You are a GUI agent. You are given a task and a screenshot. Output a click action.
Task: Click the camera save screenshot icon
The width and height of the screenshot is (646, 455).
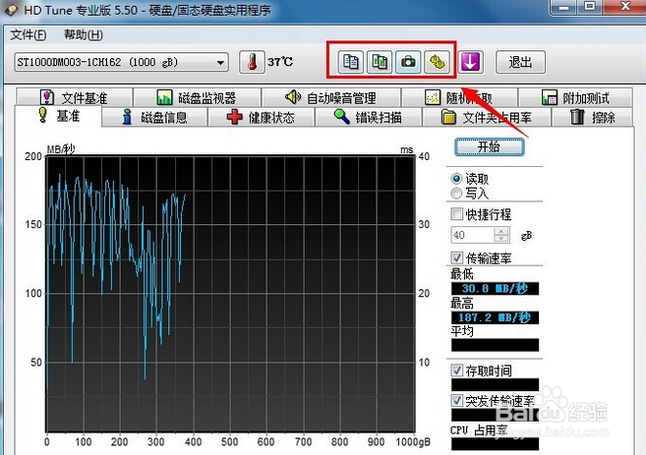[407, 62]
